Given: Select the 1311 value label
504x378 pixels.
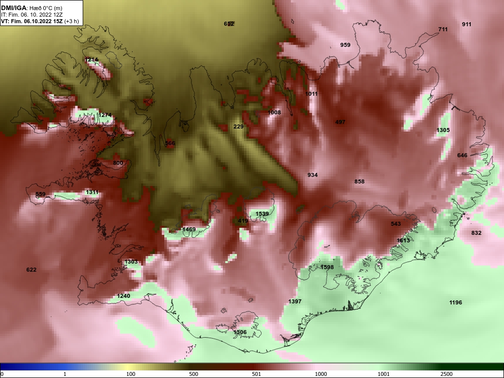Looking at the screenshot, I should pyautogui.click(x=92, y=192).
